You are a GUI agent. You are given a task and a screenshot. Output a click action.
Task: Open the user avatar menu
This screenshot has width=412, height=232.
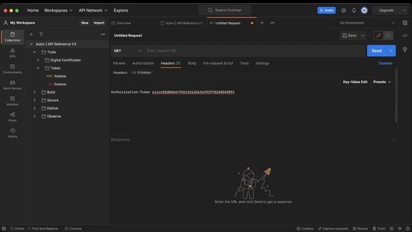[x=364, y=10]
